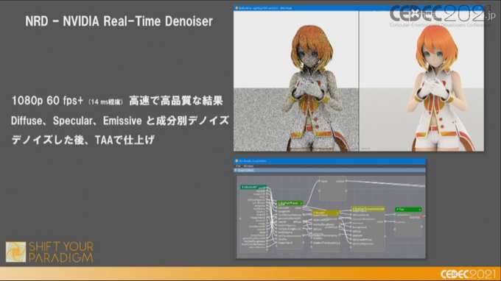Screen dimensions: 501x281
Task: Collapse the PathTracer node via its triangle
Action: pyautogui.click(x=279, y=203)
